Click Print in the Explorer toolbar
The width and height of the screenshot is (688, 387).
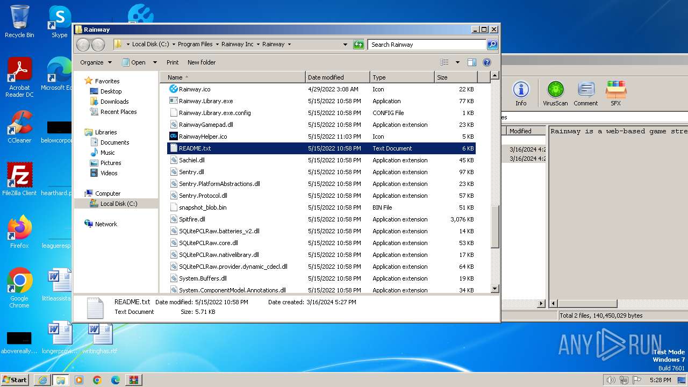(x=173, y=62)
